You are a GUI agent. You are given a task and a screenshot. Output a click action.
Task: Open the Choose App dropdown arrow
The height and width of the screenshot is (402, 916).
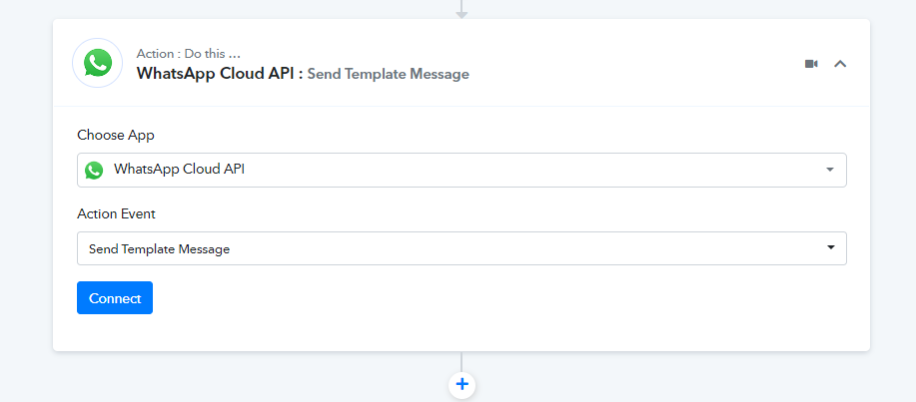tap(829, 170)
